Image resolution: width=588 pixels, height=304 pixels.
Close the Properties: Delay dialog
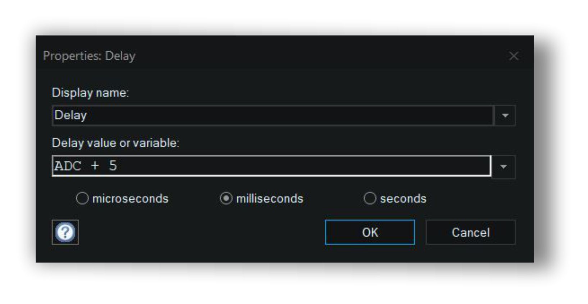point(514,56)
